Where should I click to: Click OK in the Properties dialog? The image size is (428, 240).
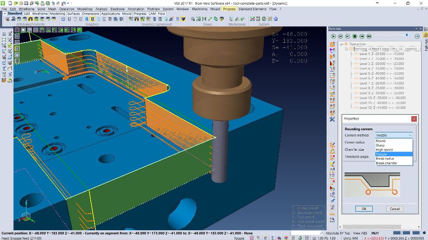(364, 209)
